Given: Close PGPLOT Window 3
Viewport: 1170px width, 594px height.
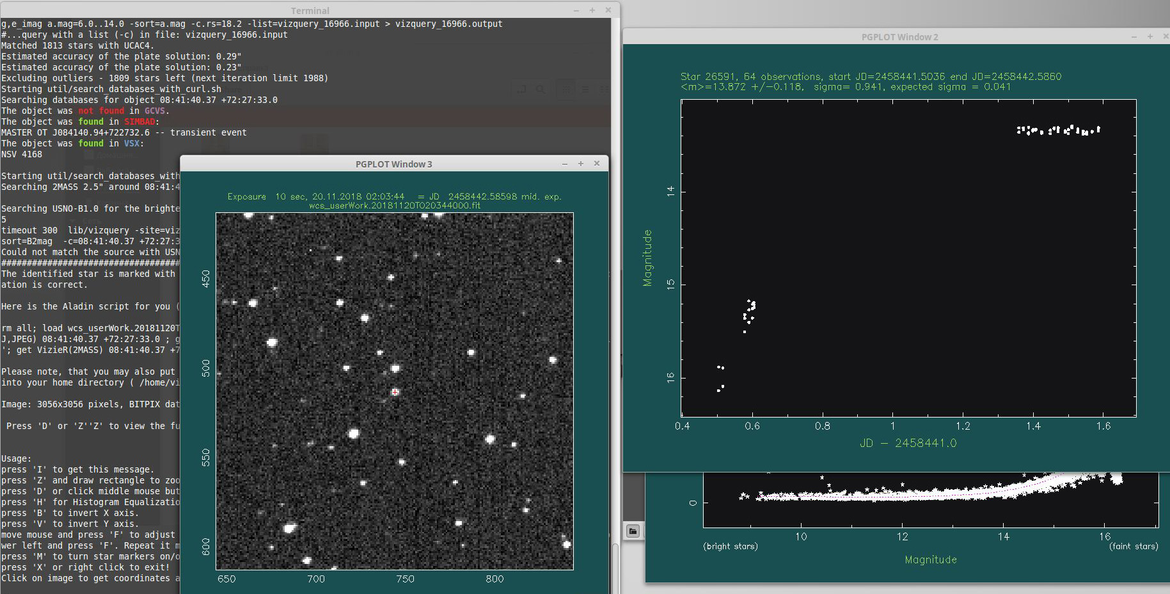Looking at the screenshot, I should pos(597,164).
